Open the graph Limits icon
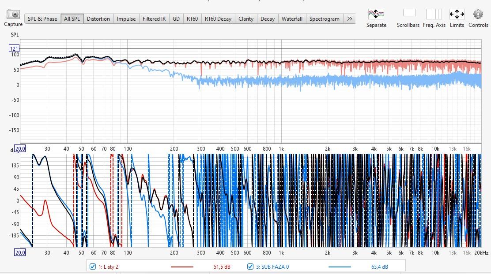 pyautogui.click(x=457, y=14)
